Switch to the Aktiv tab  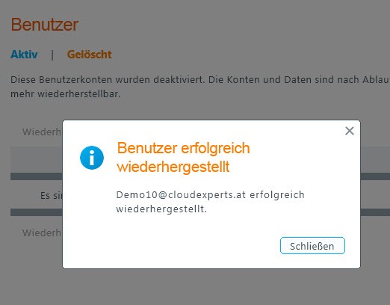click(x=24, y=55)
